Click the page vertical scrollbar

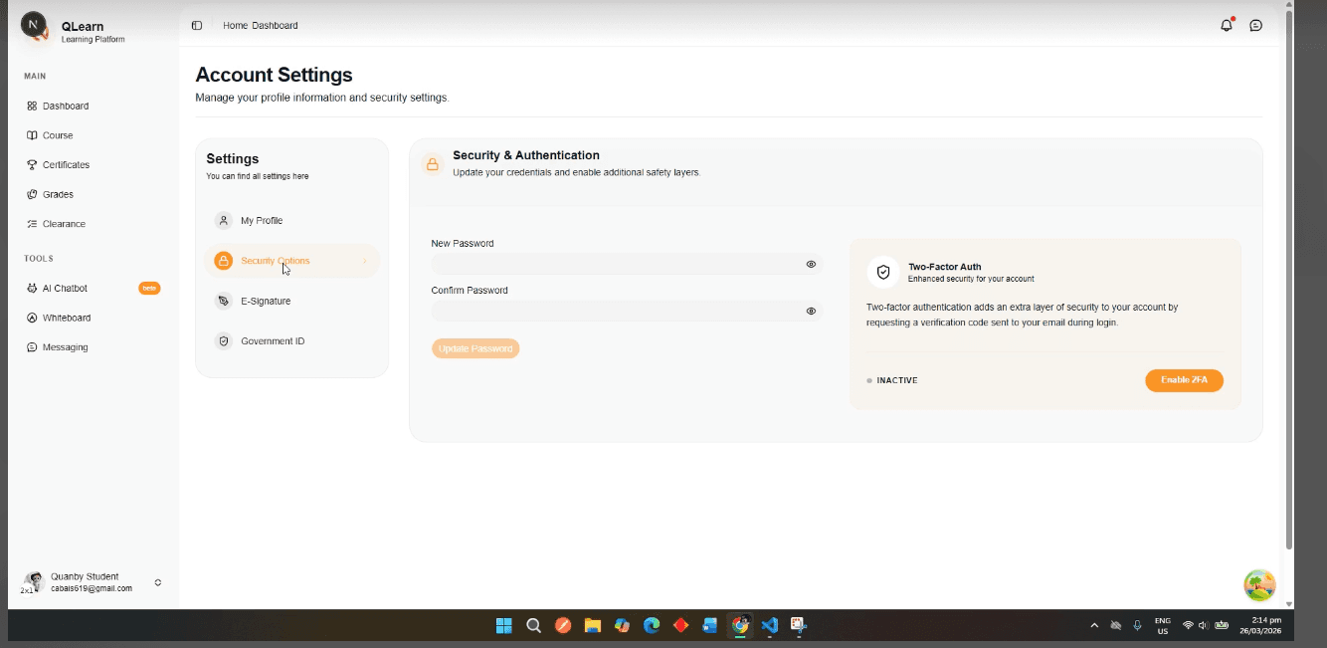[1289, 279]
